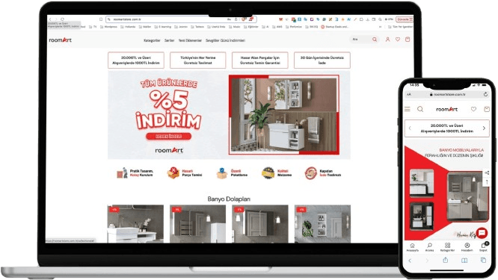Click the Kapıdan İade Teslimatı icon
This screenshot has height=280, width=498.
tap(310, 173)
